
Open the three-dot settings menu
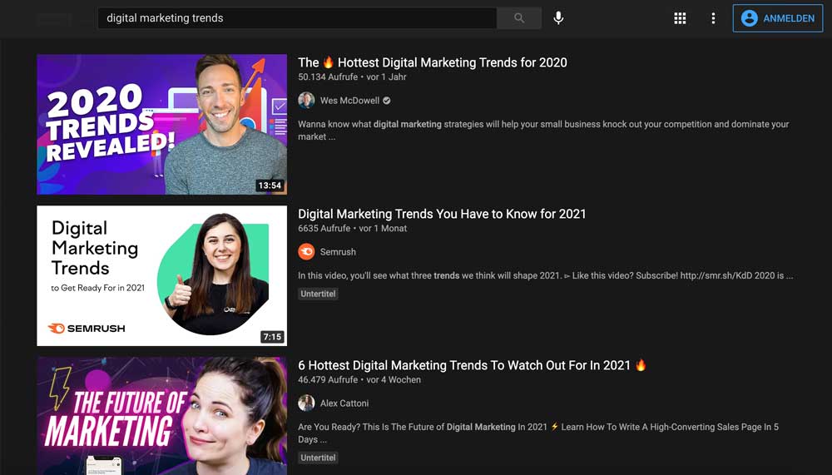[x=713, y=18]
